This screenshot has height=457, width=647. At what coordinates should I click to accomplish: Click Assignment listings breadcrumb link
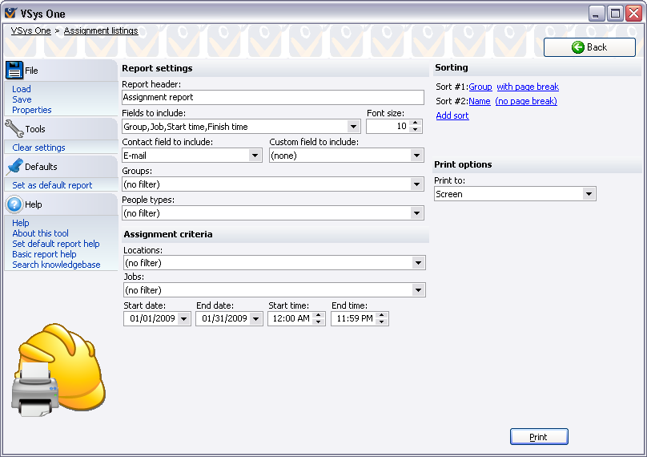[x=101, y=30]
